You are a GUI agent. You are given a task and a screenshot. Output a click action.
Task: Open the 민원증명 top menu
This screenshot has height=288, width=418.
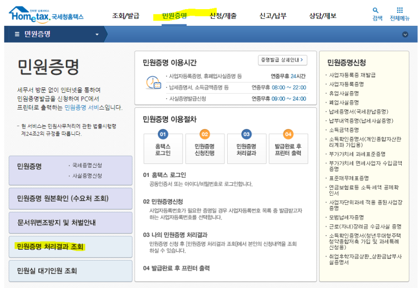(174, 16)
